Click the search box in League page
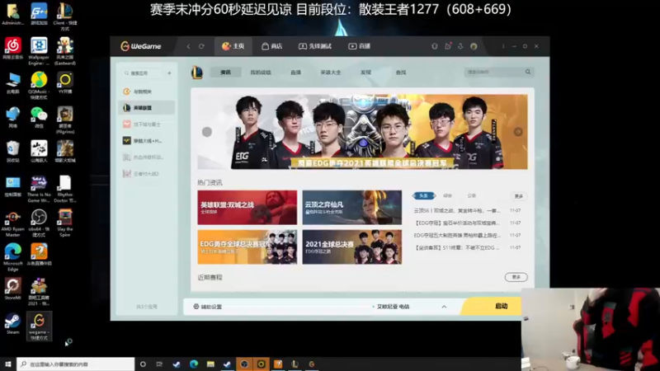 tap(493, 72)
